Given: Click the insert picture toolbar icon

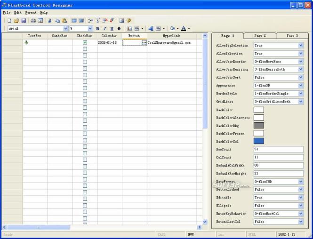Looking at the screenshot, I should pyautogui.click(x=121, y=20).
